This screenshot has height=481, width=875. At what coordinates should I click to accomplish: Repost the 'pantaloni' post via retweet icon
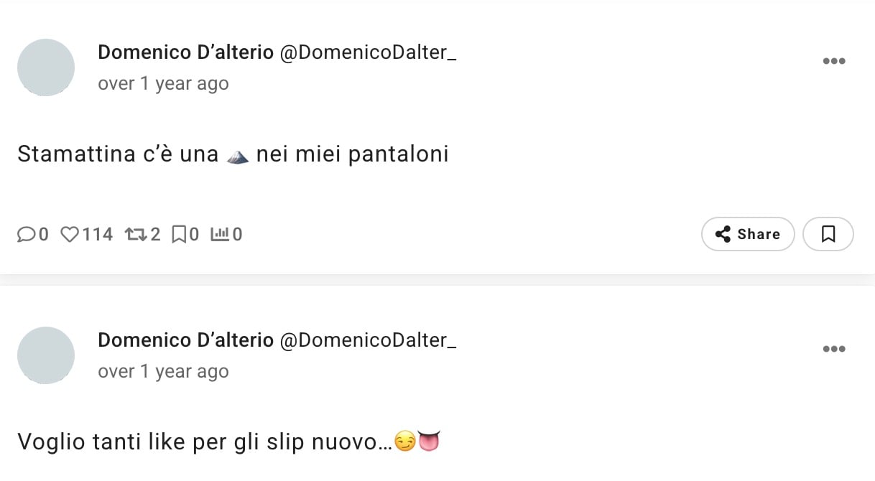(134, 234)
